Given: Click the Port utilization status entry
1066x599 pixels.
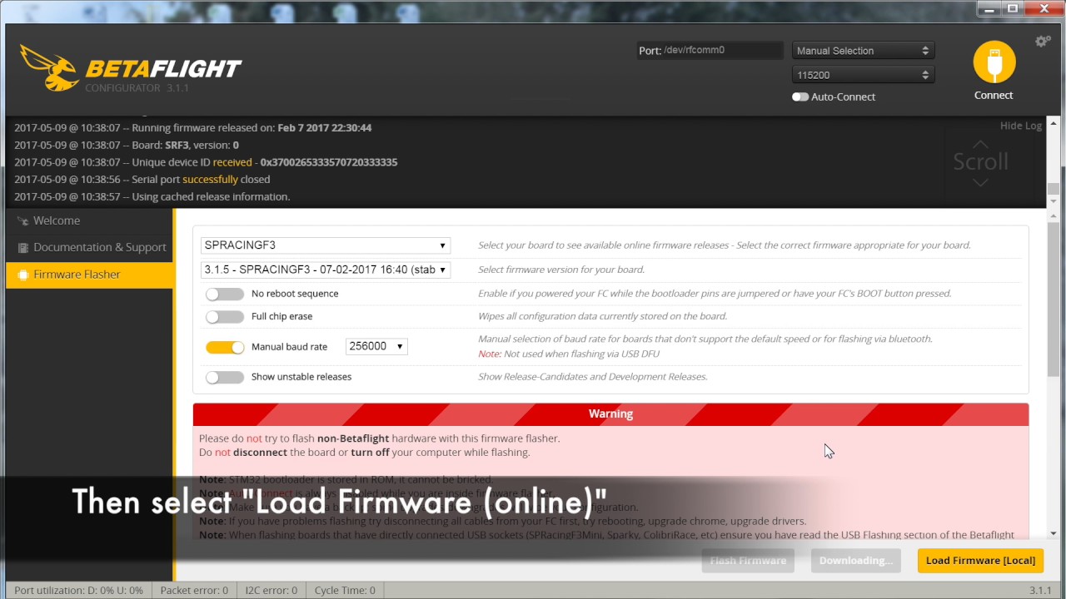Looking at the screenshot, I should pos(78,590).
